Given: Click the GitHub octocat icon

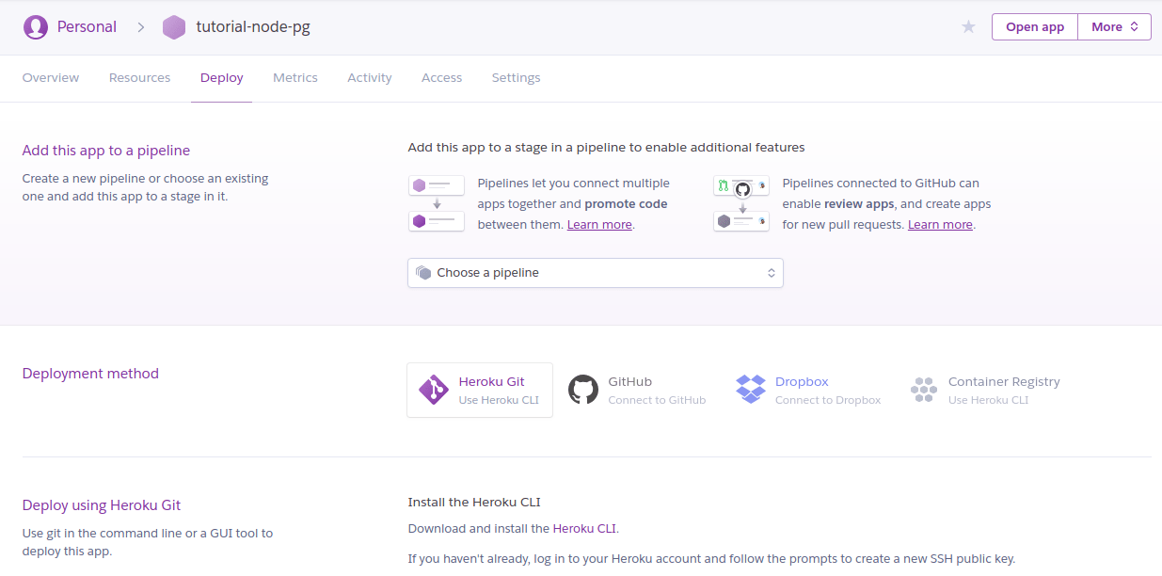Looking at the screenshot, I should coord(583,390).
